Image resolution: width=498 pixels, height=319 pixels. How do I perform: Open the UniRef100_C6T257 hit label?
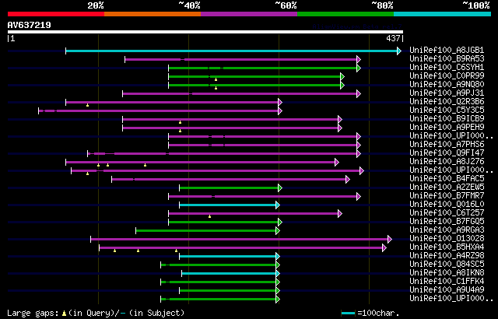click(447, 213)
